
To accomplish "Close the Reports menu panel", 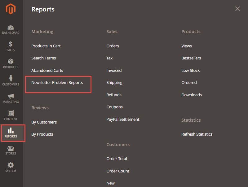I will (237, 9).
